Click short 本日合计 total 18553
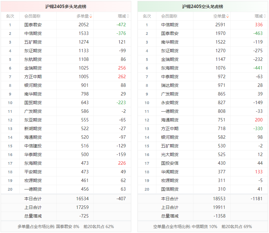This screenshot has width=269, height=233. pyautogui.click(x=219, y=199)
